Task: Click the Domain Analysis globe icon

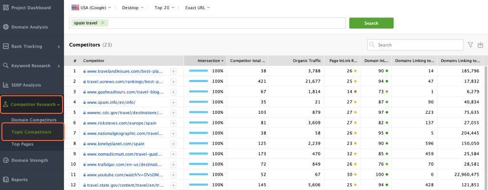Action: [x=6, y=27]
